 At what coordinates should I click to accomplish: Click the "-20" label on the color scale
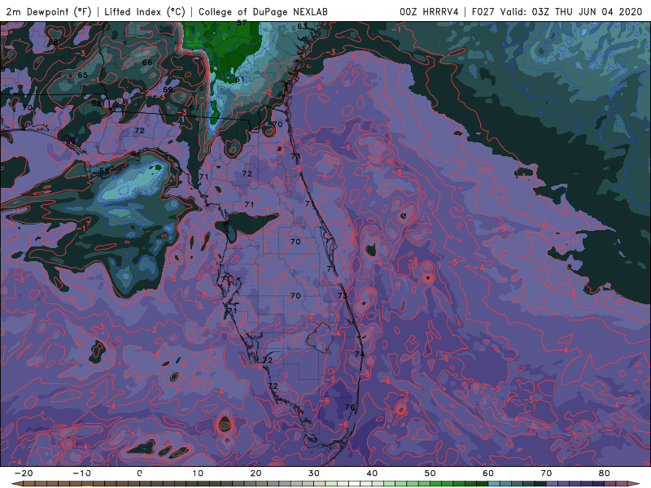point(24,473)
